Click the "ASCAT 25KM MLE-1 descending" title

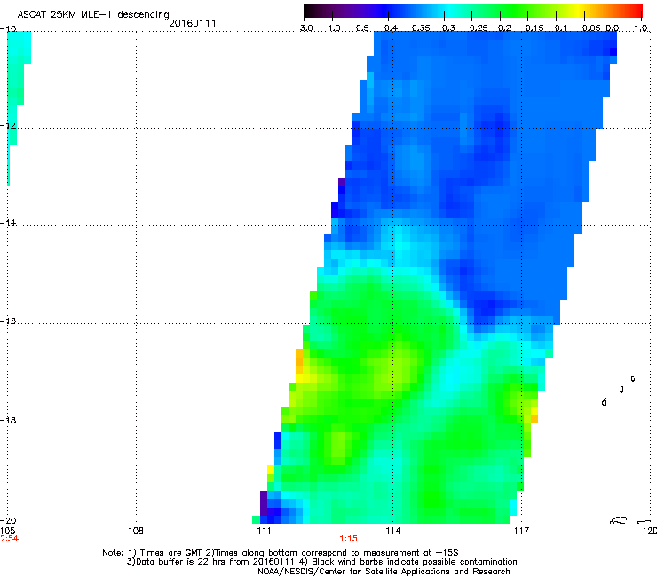coord(93,14)
